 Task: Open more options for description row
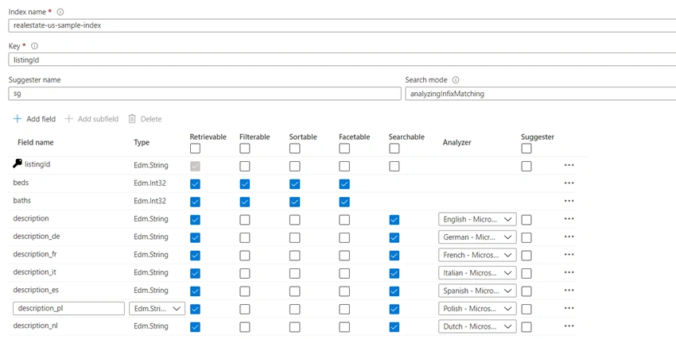569,219
